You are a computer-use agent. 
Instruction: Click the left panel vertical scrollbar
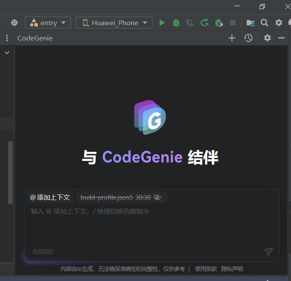click(x=10, y=173)
